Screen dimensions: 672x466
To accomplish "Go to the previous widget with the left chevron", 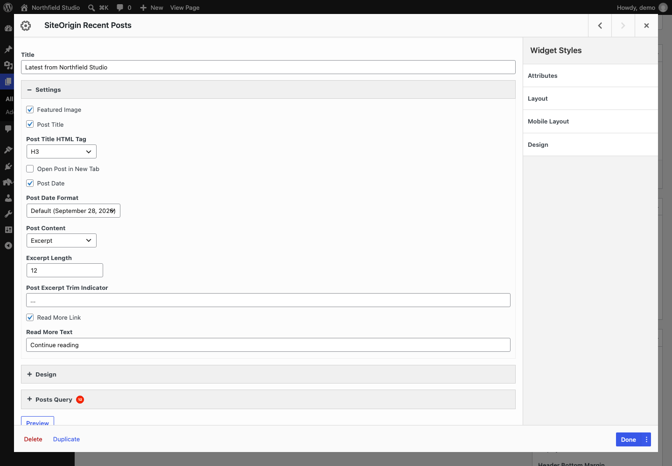I will (x=600, y=26).
